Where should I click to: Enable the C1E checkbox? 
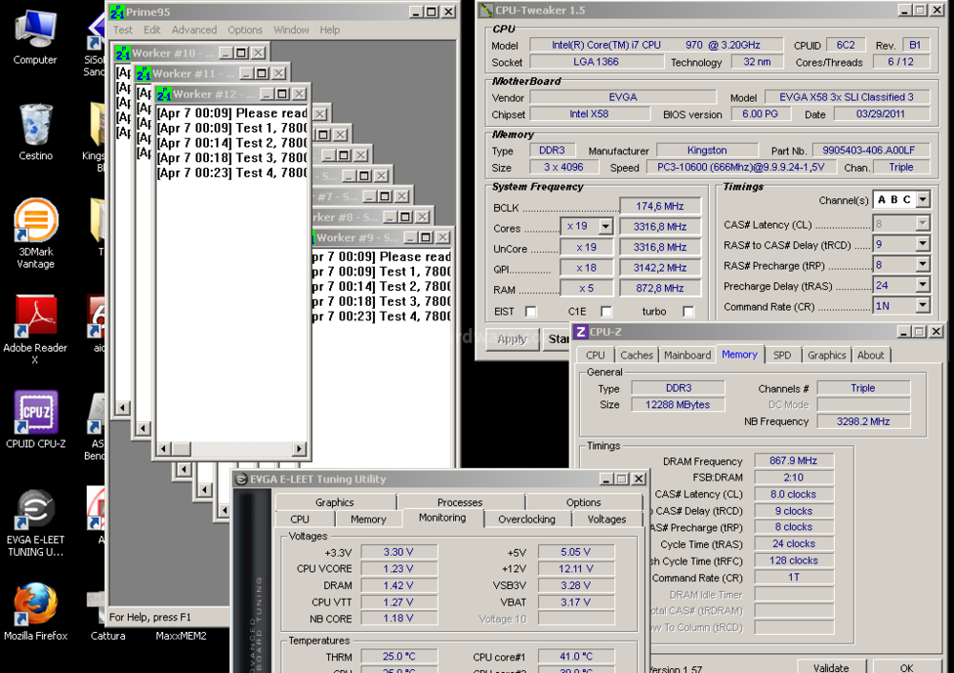pyautogui.click(x=606, y=312)
